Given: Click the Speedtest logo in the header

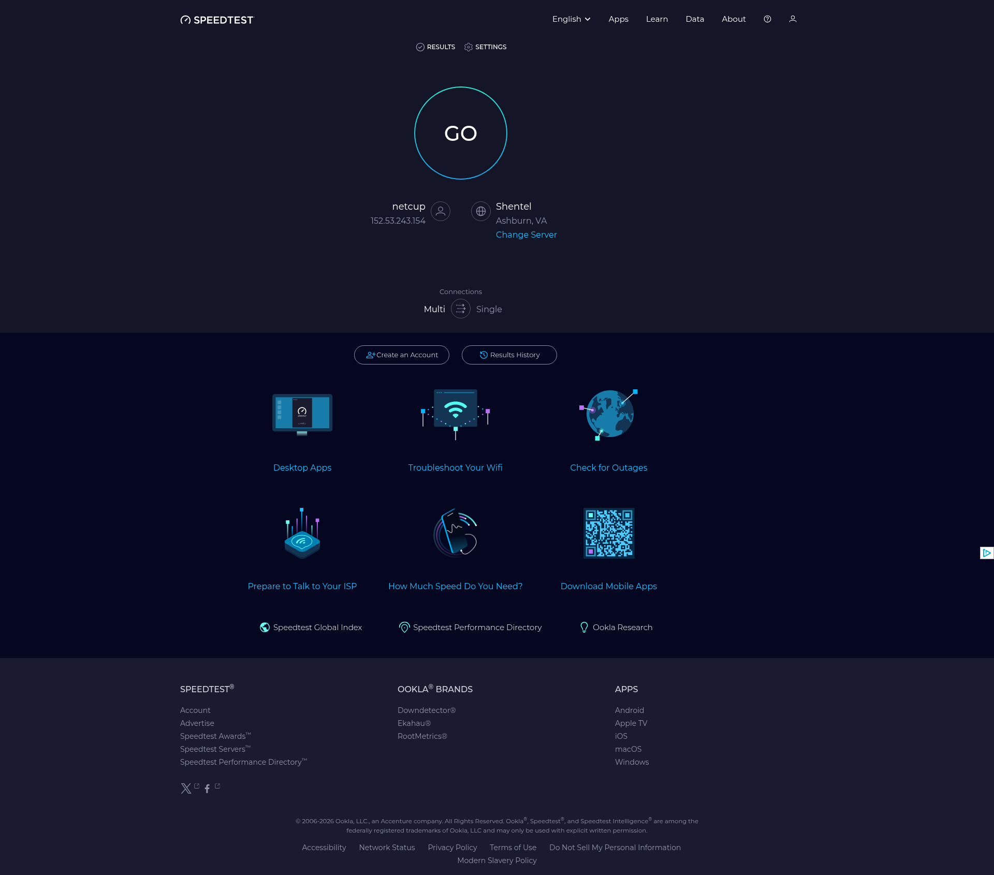Looking at the screenshot, I should (217, 20).
